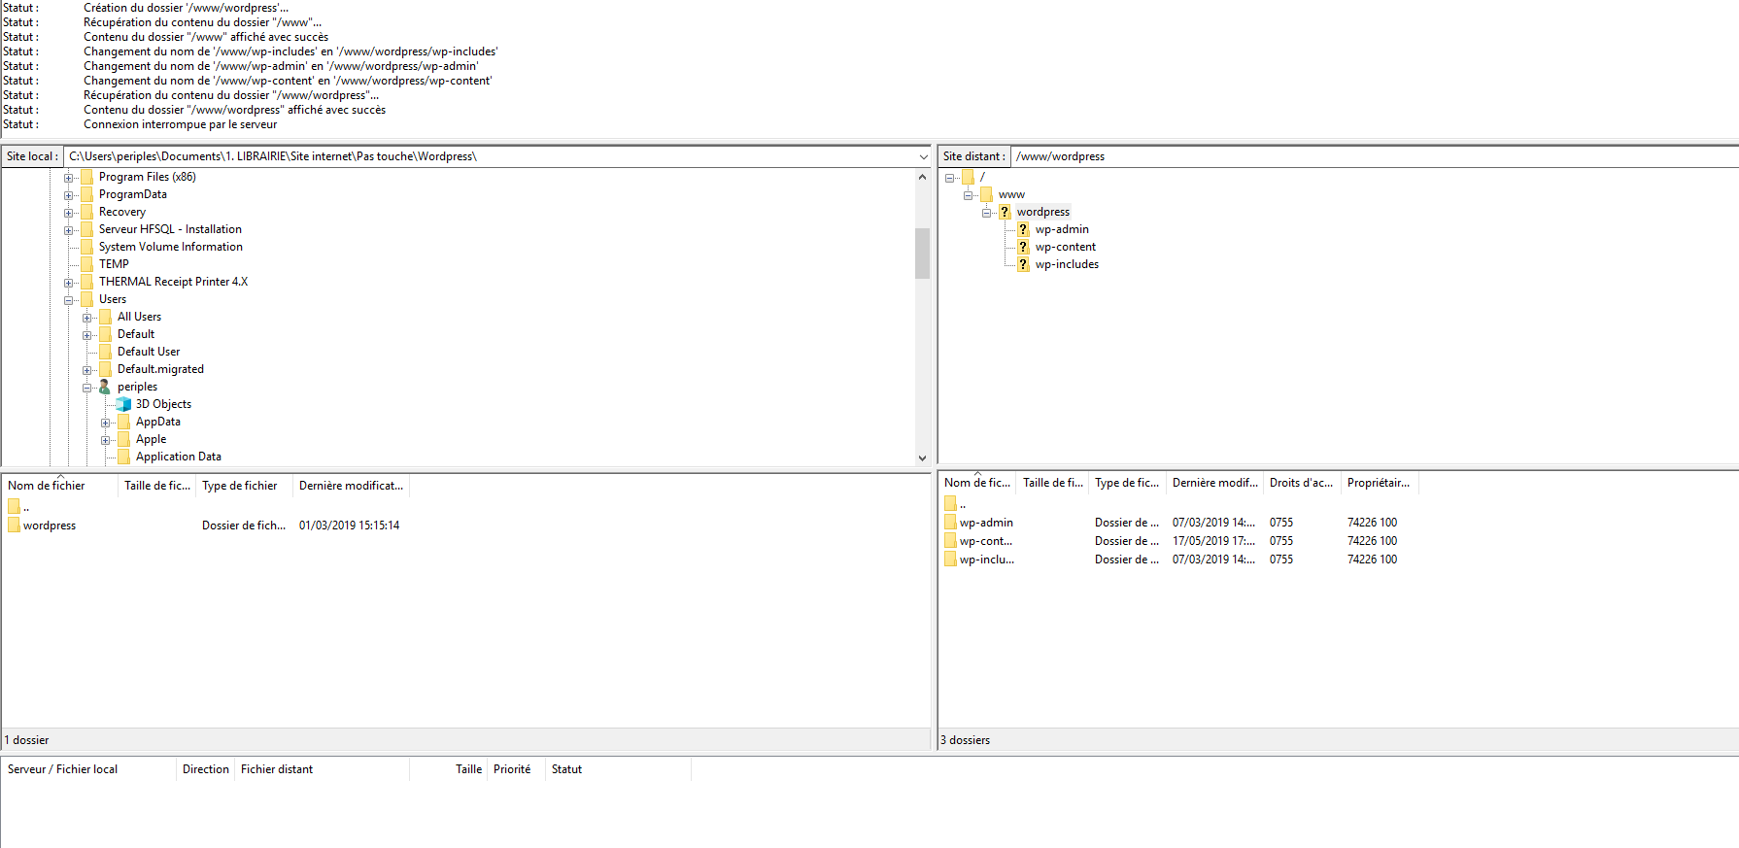The height and width of the screenshot is (848, 1739).
Task: Select the wp-content tree item in remote tree
Action: 1065,247
